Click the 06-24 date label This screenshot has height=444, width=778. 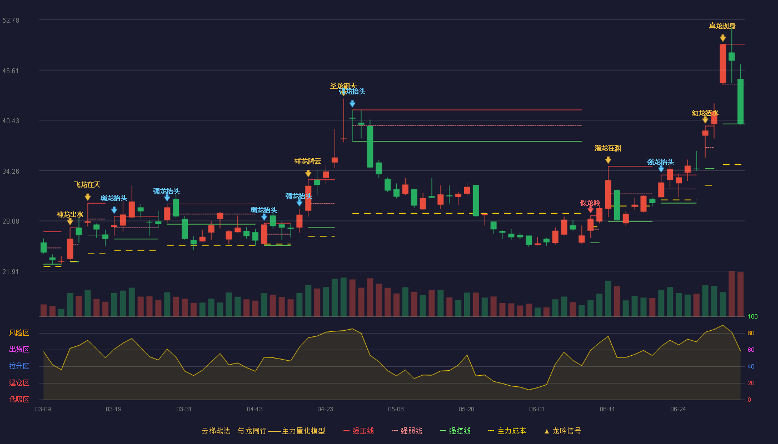(678, 409)
